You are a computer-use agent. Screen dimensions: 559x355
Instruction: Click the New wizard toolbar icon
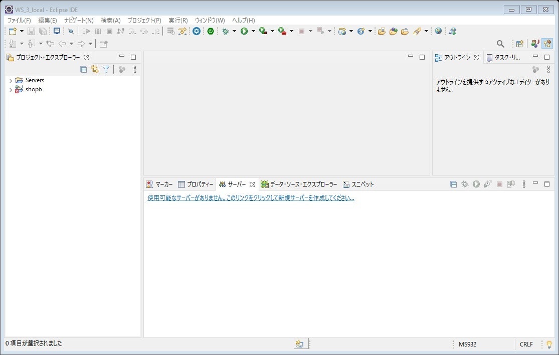pyautogui.click(x=13, y=32)
